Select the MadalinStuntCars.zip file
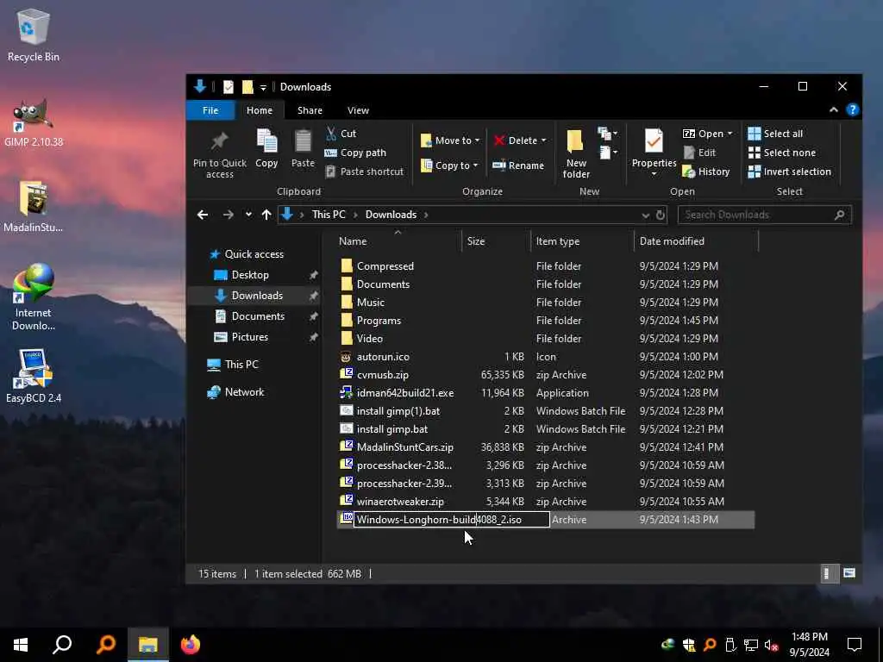 coord(405,447)
